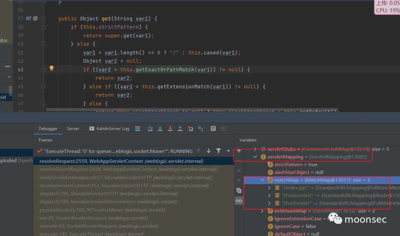
Task: Add a new watch with plus icon
Action: point(239,151)
